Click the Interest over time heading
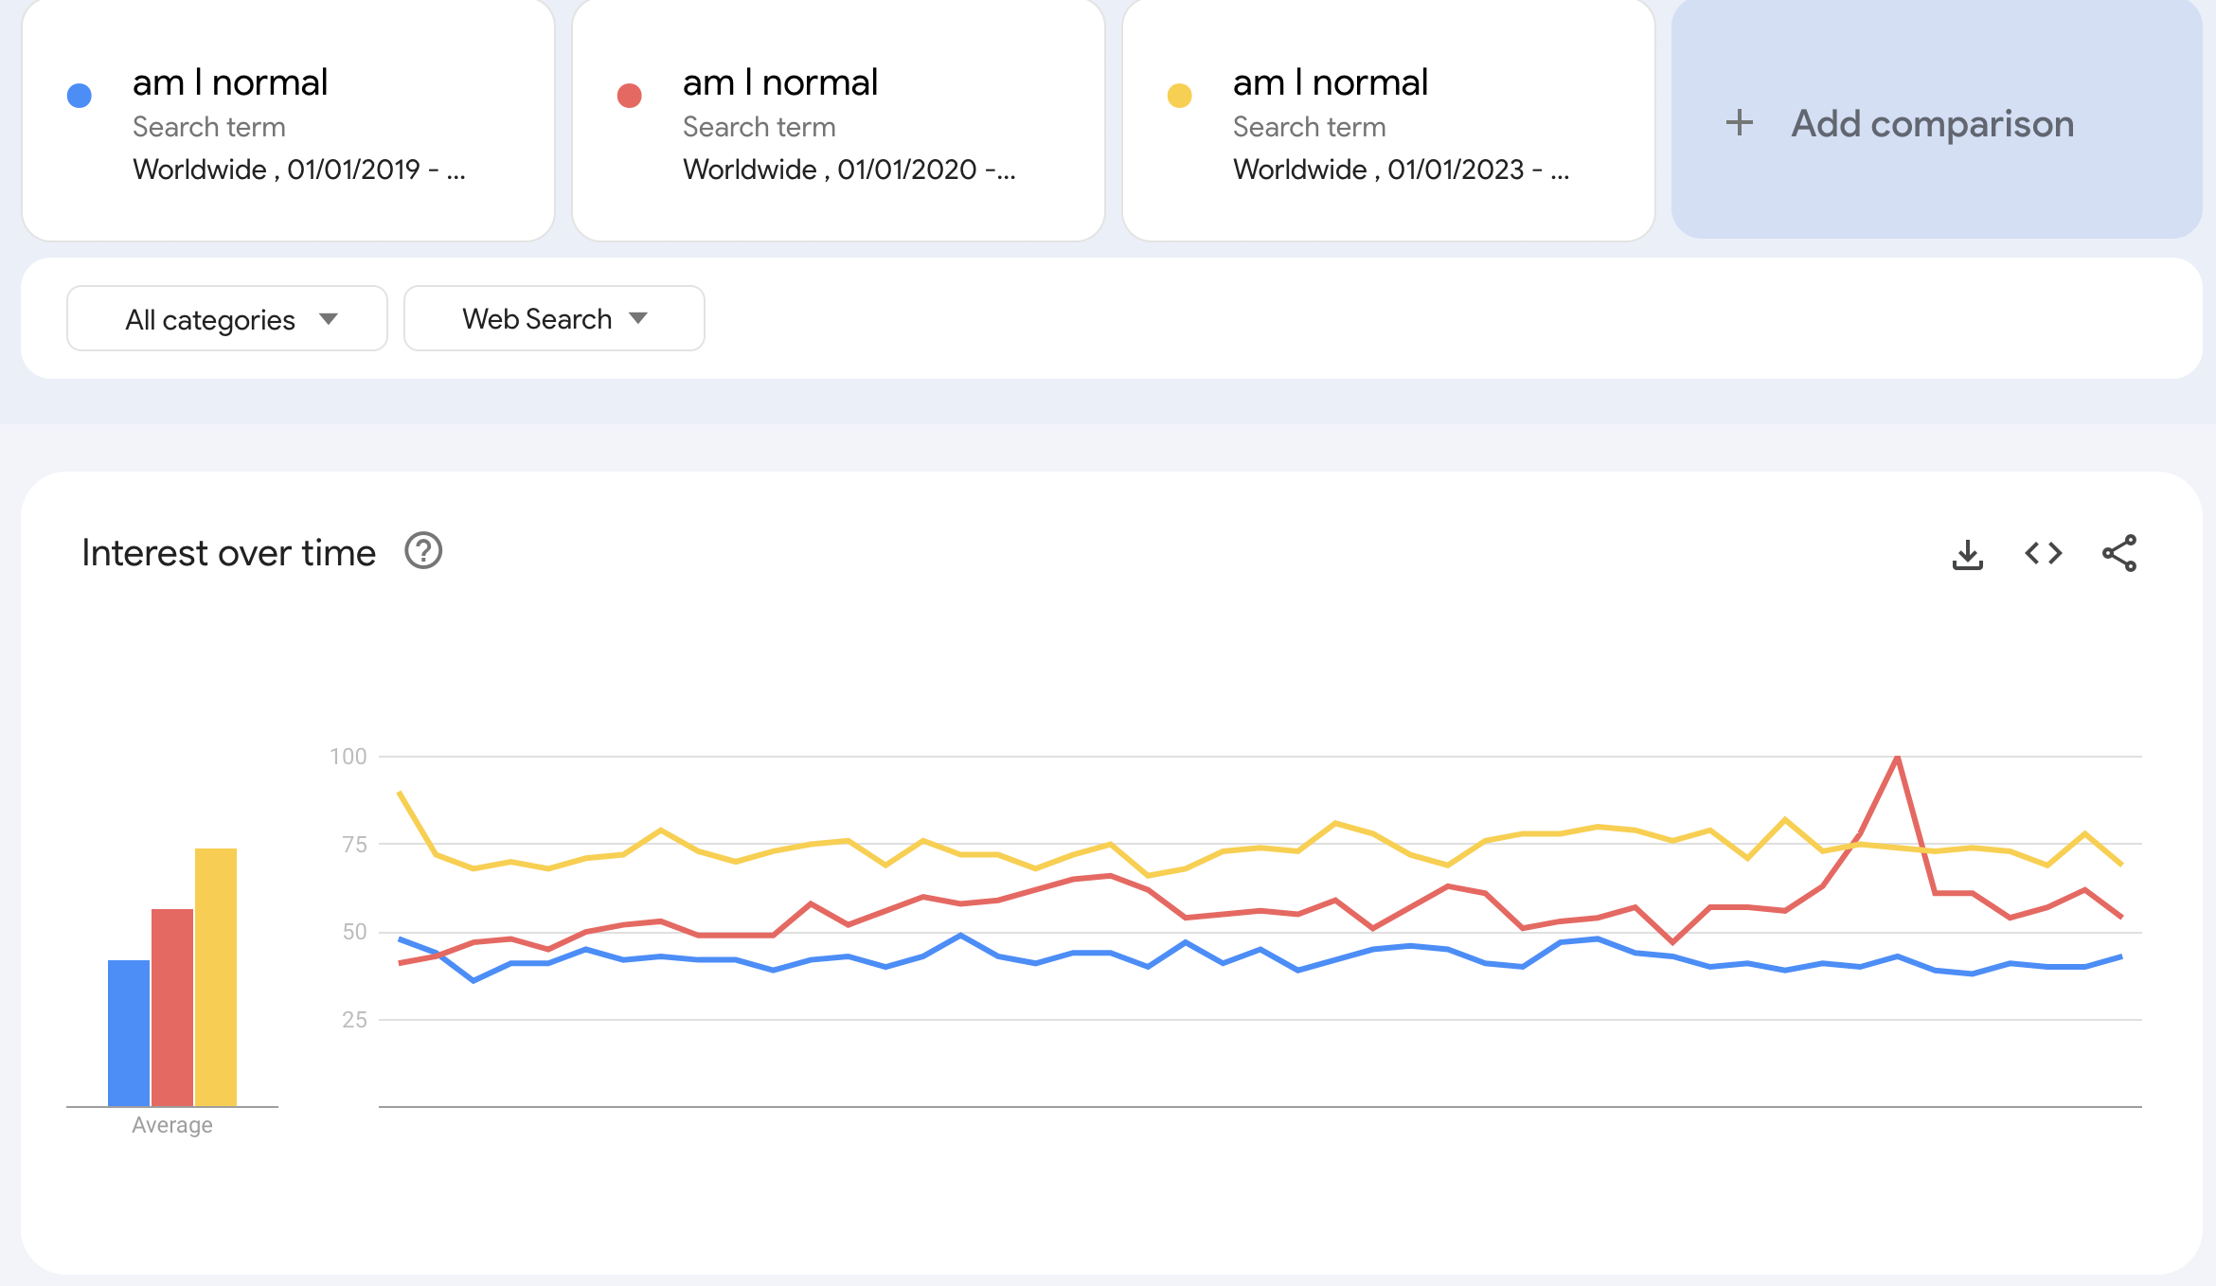Viewport: 2216px width, 1286px height. point(228,553)
